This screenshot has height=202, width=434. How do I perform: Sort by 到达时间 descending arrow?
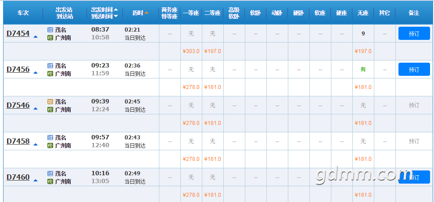tap(116, 16)
